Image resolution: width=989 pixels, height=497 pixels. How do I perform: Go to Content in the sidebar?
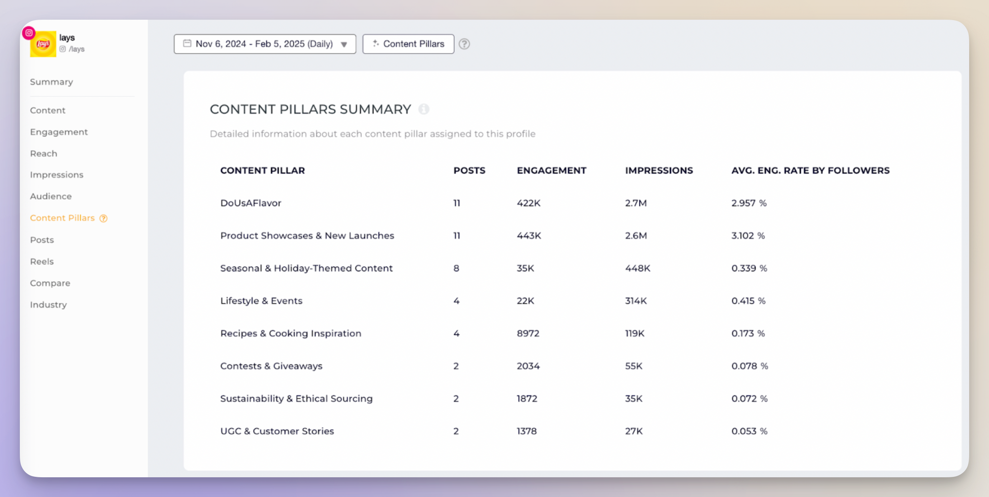click(x=47, y=110)
